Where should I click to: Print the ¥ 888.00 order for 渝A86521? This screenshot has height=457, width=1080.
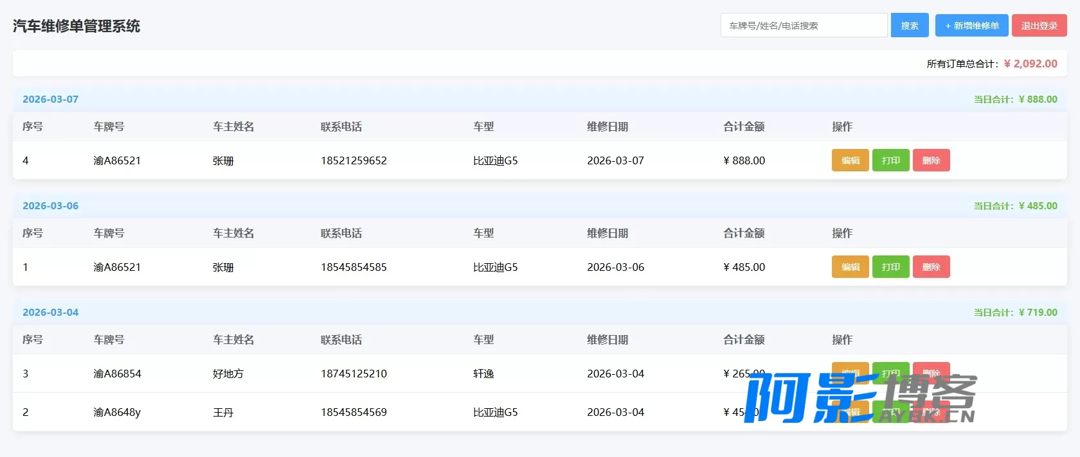point(890,160)
